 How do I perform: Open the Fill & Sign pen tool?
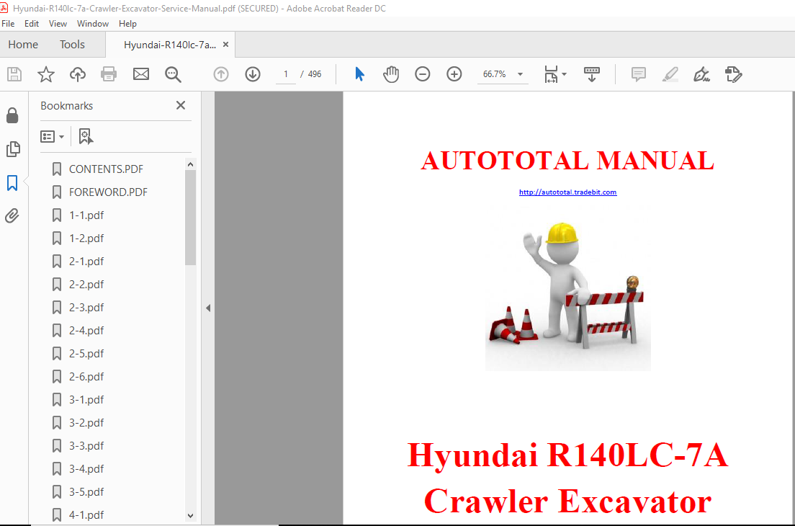(701, 74)
